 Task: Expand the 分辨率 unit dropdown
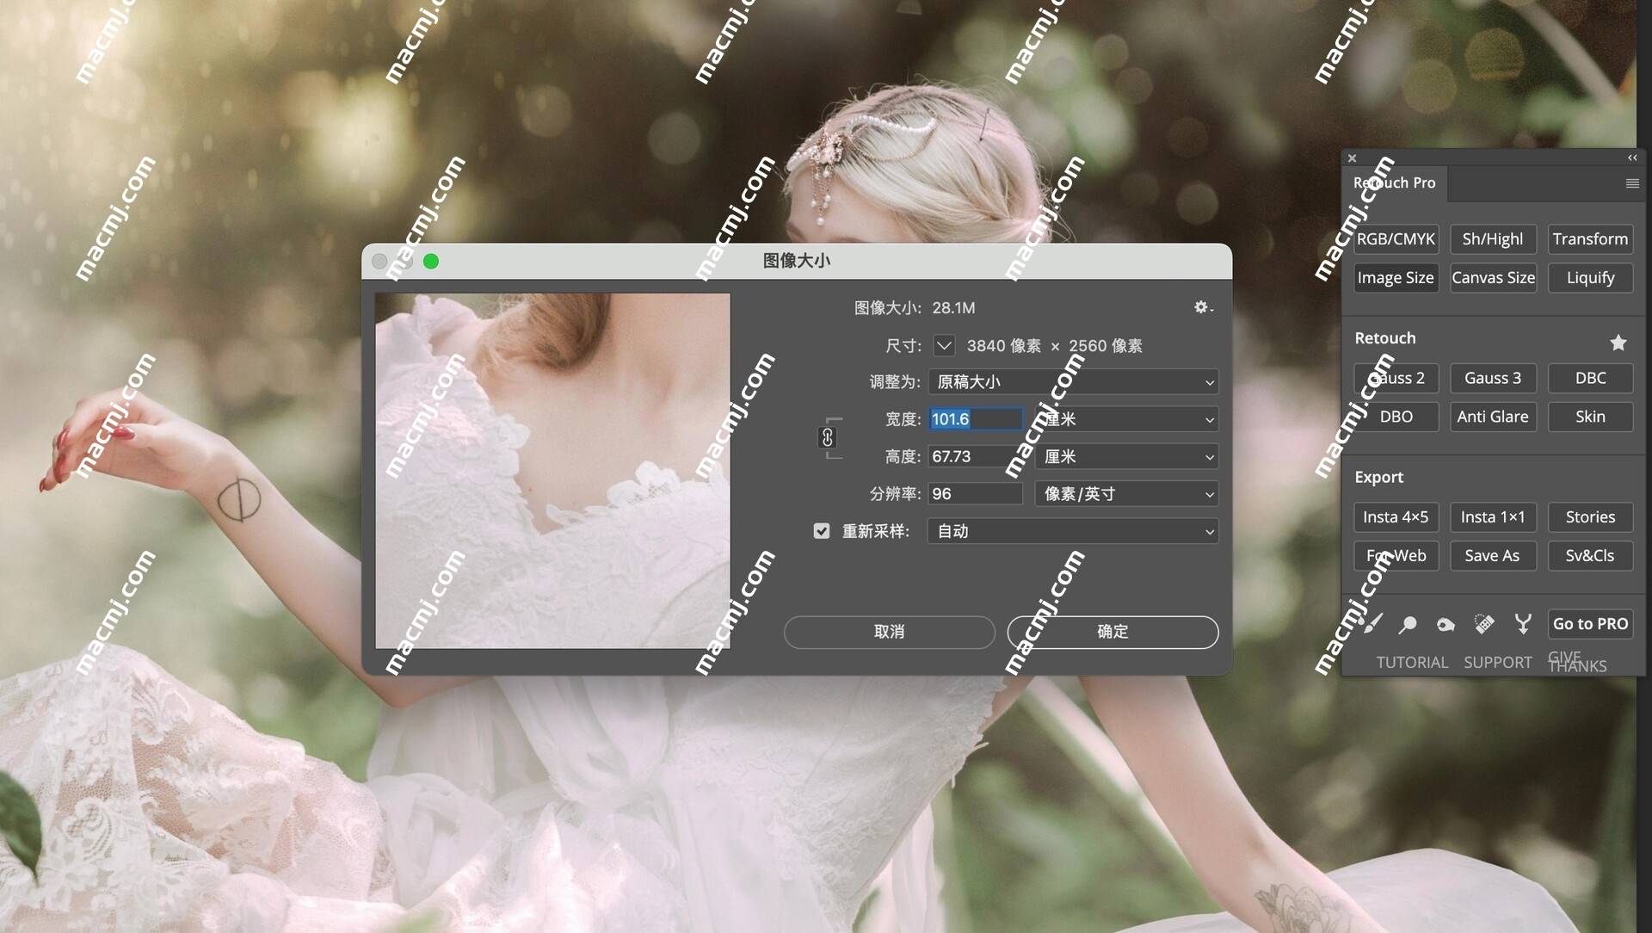[x=1123, y=494]
